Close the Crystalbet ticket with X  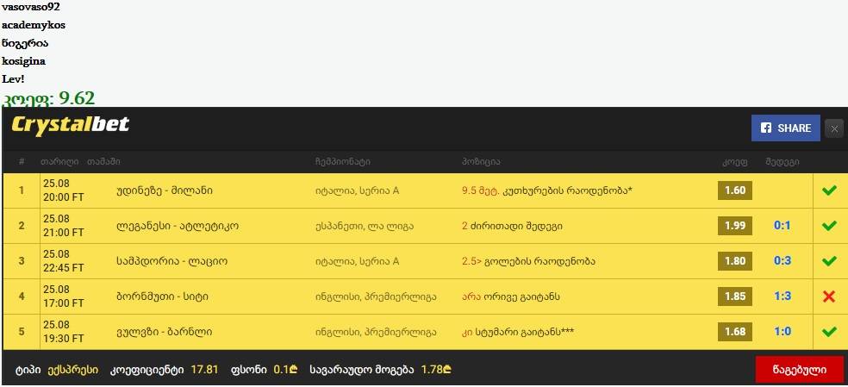pos(834,128)
